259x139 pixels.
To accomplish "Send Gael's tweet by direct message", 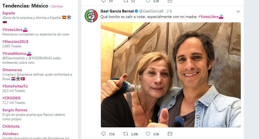I will [x=170, y=134].
